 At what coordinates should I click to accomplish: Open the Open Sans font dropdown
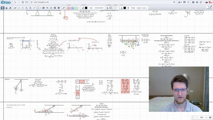coord(142,8)
